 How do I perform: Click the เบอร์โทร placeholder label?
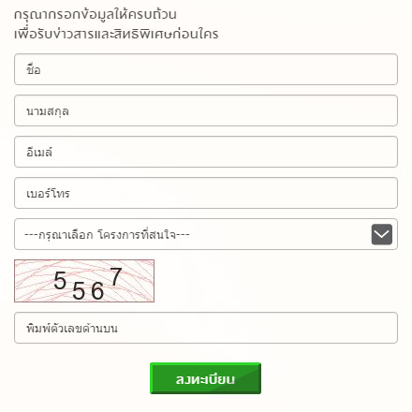48,193
